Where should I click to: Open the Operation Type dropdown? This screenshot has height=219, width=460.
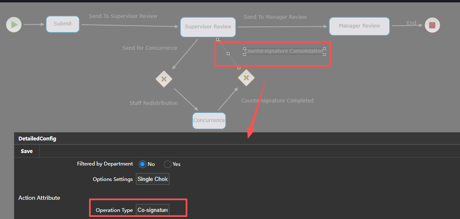(153, 210)
